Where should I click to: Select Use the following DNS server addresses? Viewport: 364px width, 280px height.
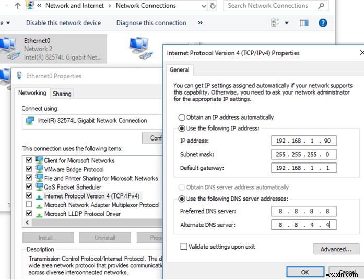182,199
